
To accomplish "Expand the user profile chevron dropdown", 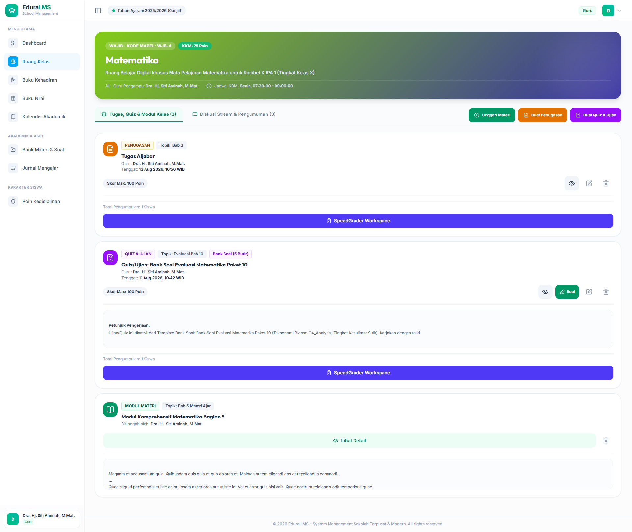I will pos(619,11).
